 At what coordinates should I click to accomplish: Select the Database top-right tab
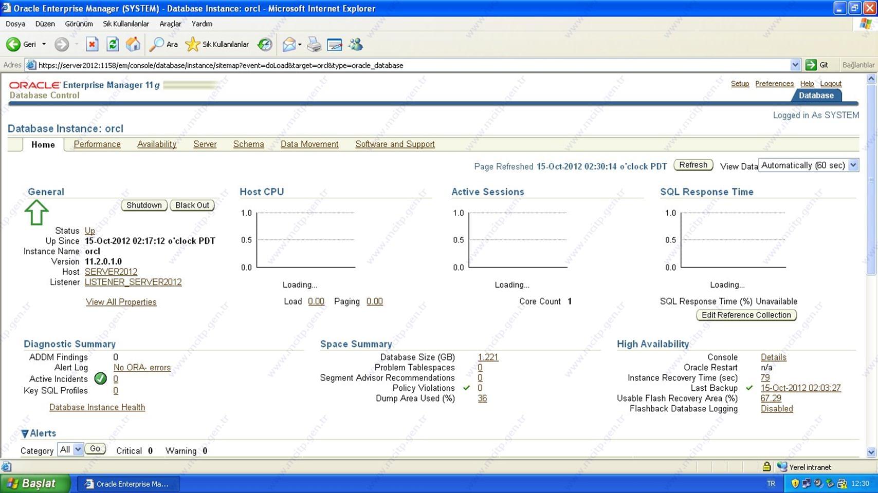point(816,95)
